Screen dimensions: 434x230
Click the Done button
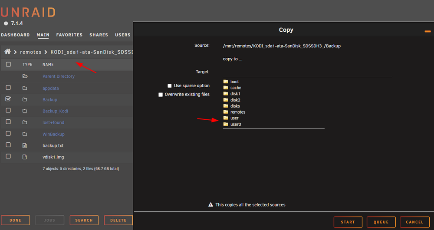pyautogui.click(x=16, y=220)
